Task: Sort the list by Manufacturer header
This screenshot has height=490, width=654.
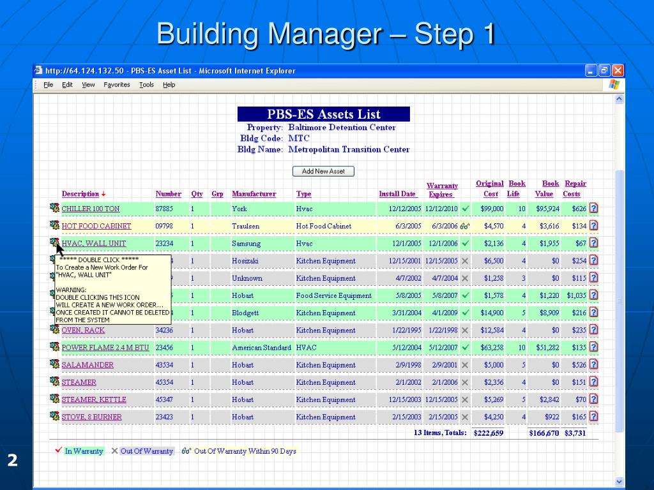Action: 254,194
